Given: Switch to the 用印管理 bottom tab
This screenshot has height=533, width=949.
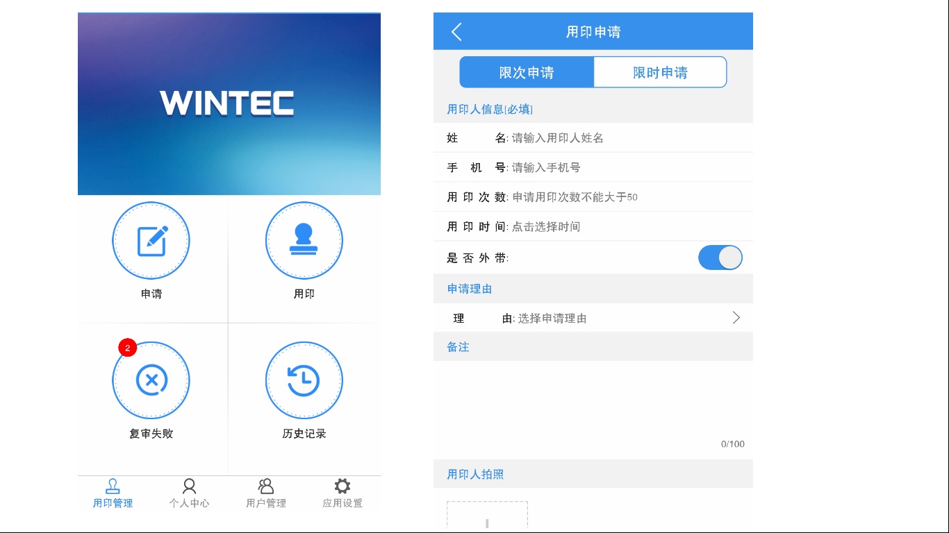Looking at the screenshot, I should tap(113, 494).
